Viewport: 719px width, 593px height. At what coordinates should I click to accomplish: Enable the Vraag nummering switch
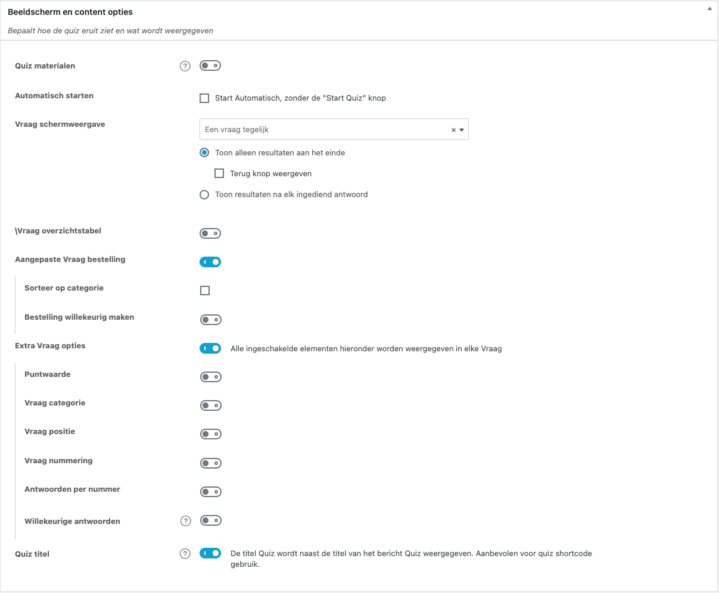pos(210,463)
